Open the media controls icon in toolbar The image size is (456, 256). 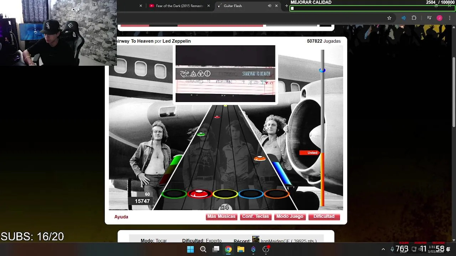point(429,18)
